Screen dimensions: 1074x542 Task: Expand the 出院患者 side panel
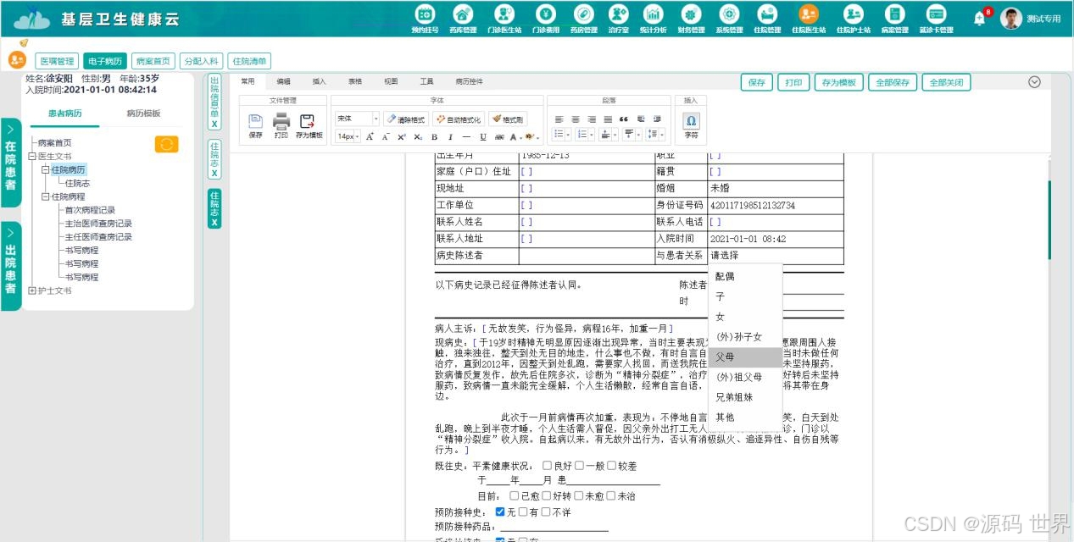point(10,266)
